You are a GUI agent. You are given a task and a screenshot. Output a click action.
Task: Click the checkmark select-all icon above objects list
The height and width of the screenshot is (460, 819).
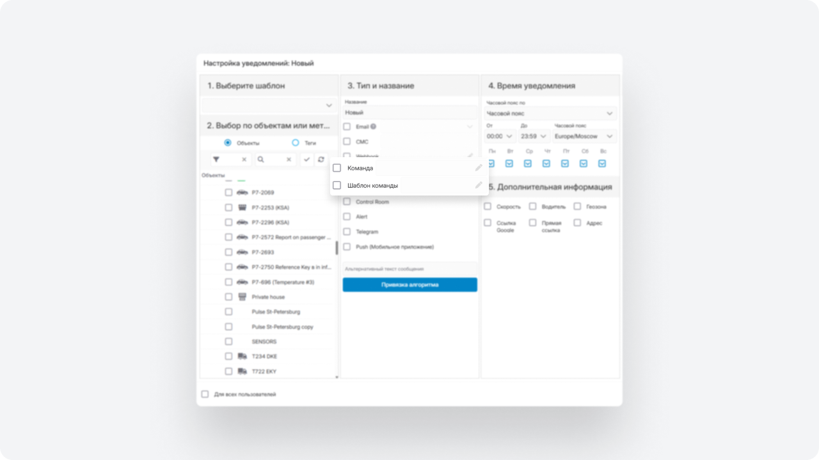pyautogui.click(x=307, y=160)
